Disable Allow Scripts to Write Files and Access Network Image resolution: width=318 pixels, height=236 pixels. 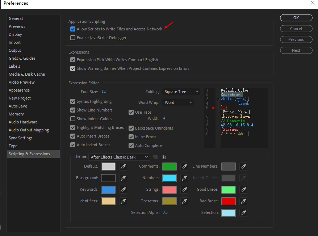pos(72,29)
